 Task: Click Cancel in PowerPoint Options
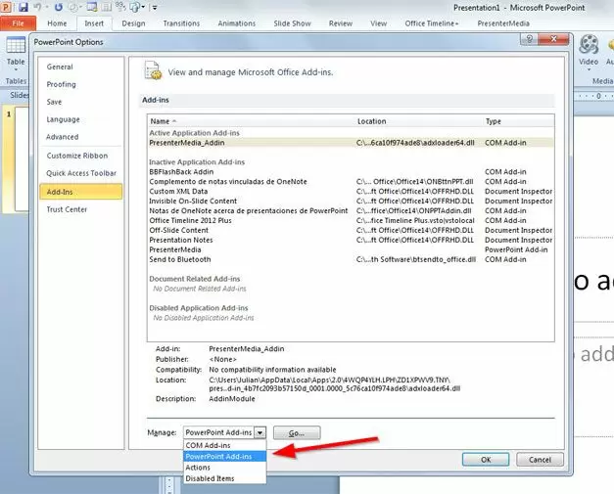[x=540, y=460]
